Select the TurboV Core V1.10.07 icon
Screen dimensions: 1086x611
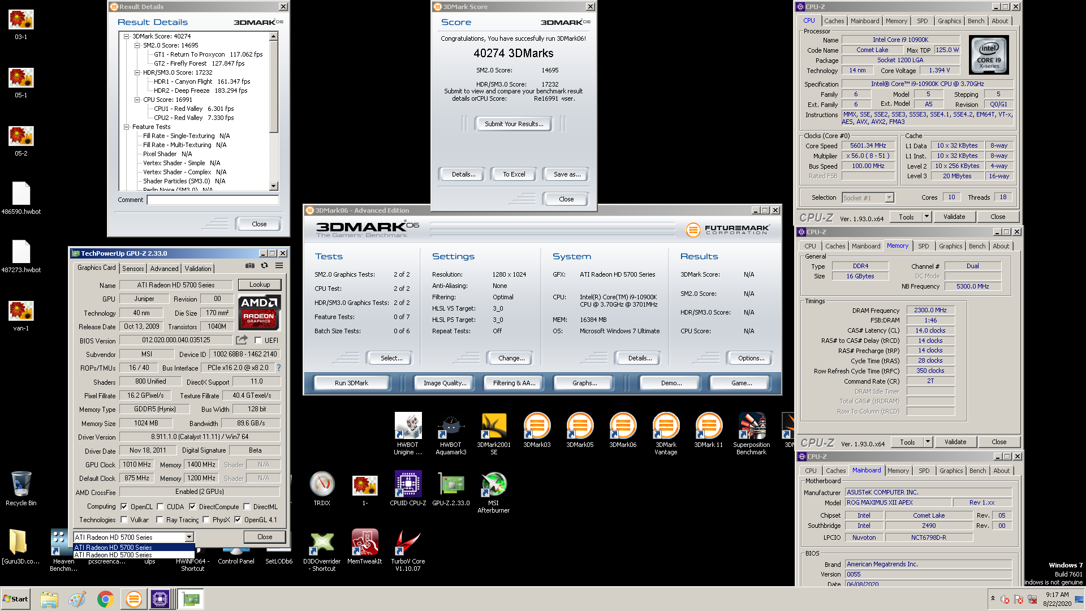408,551
